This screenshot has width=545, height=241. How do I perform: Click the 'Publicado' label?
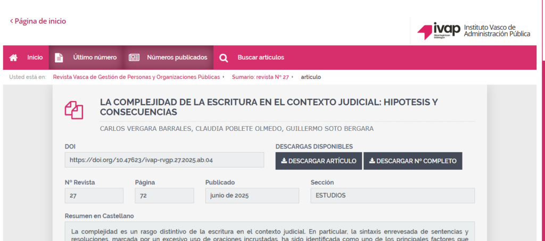tap(220, 182)
